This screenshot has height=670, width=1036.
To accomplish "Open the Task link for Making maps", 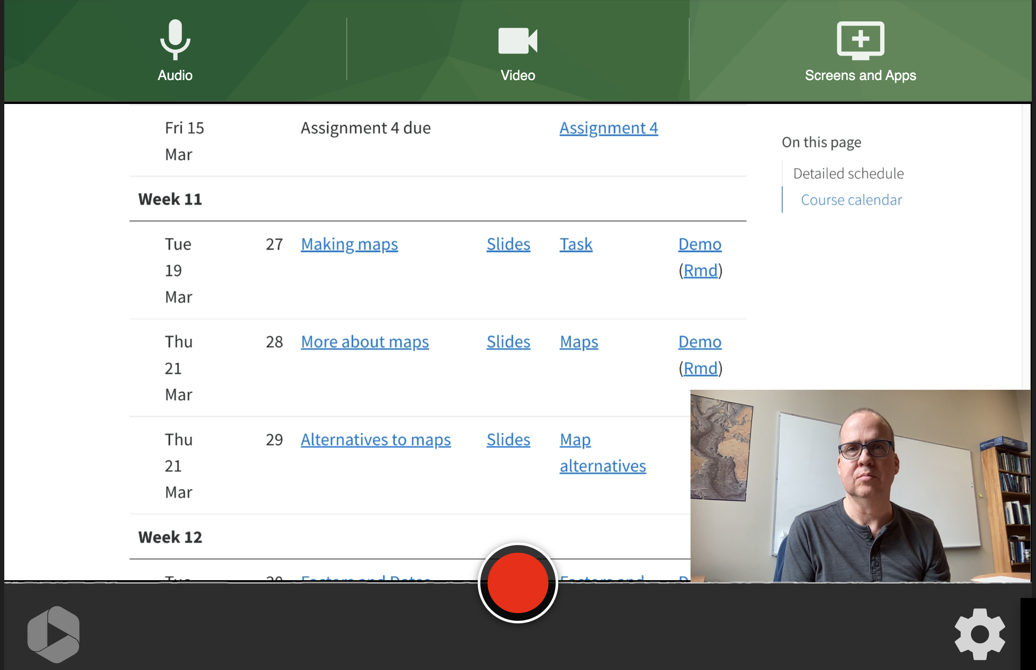I will click(575, 244).
